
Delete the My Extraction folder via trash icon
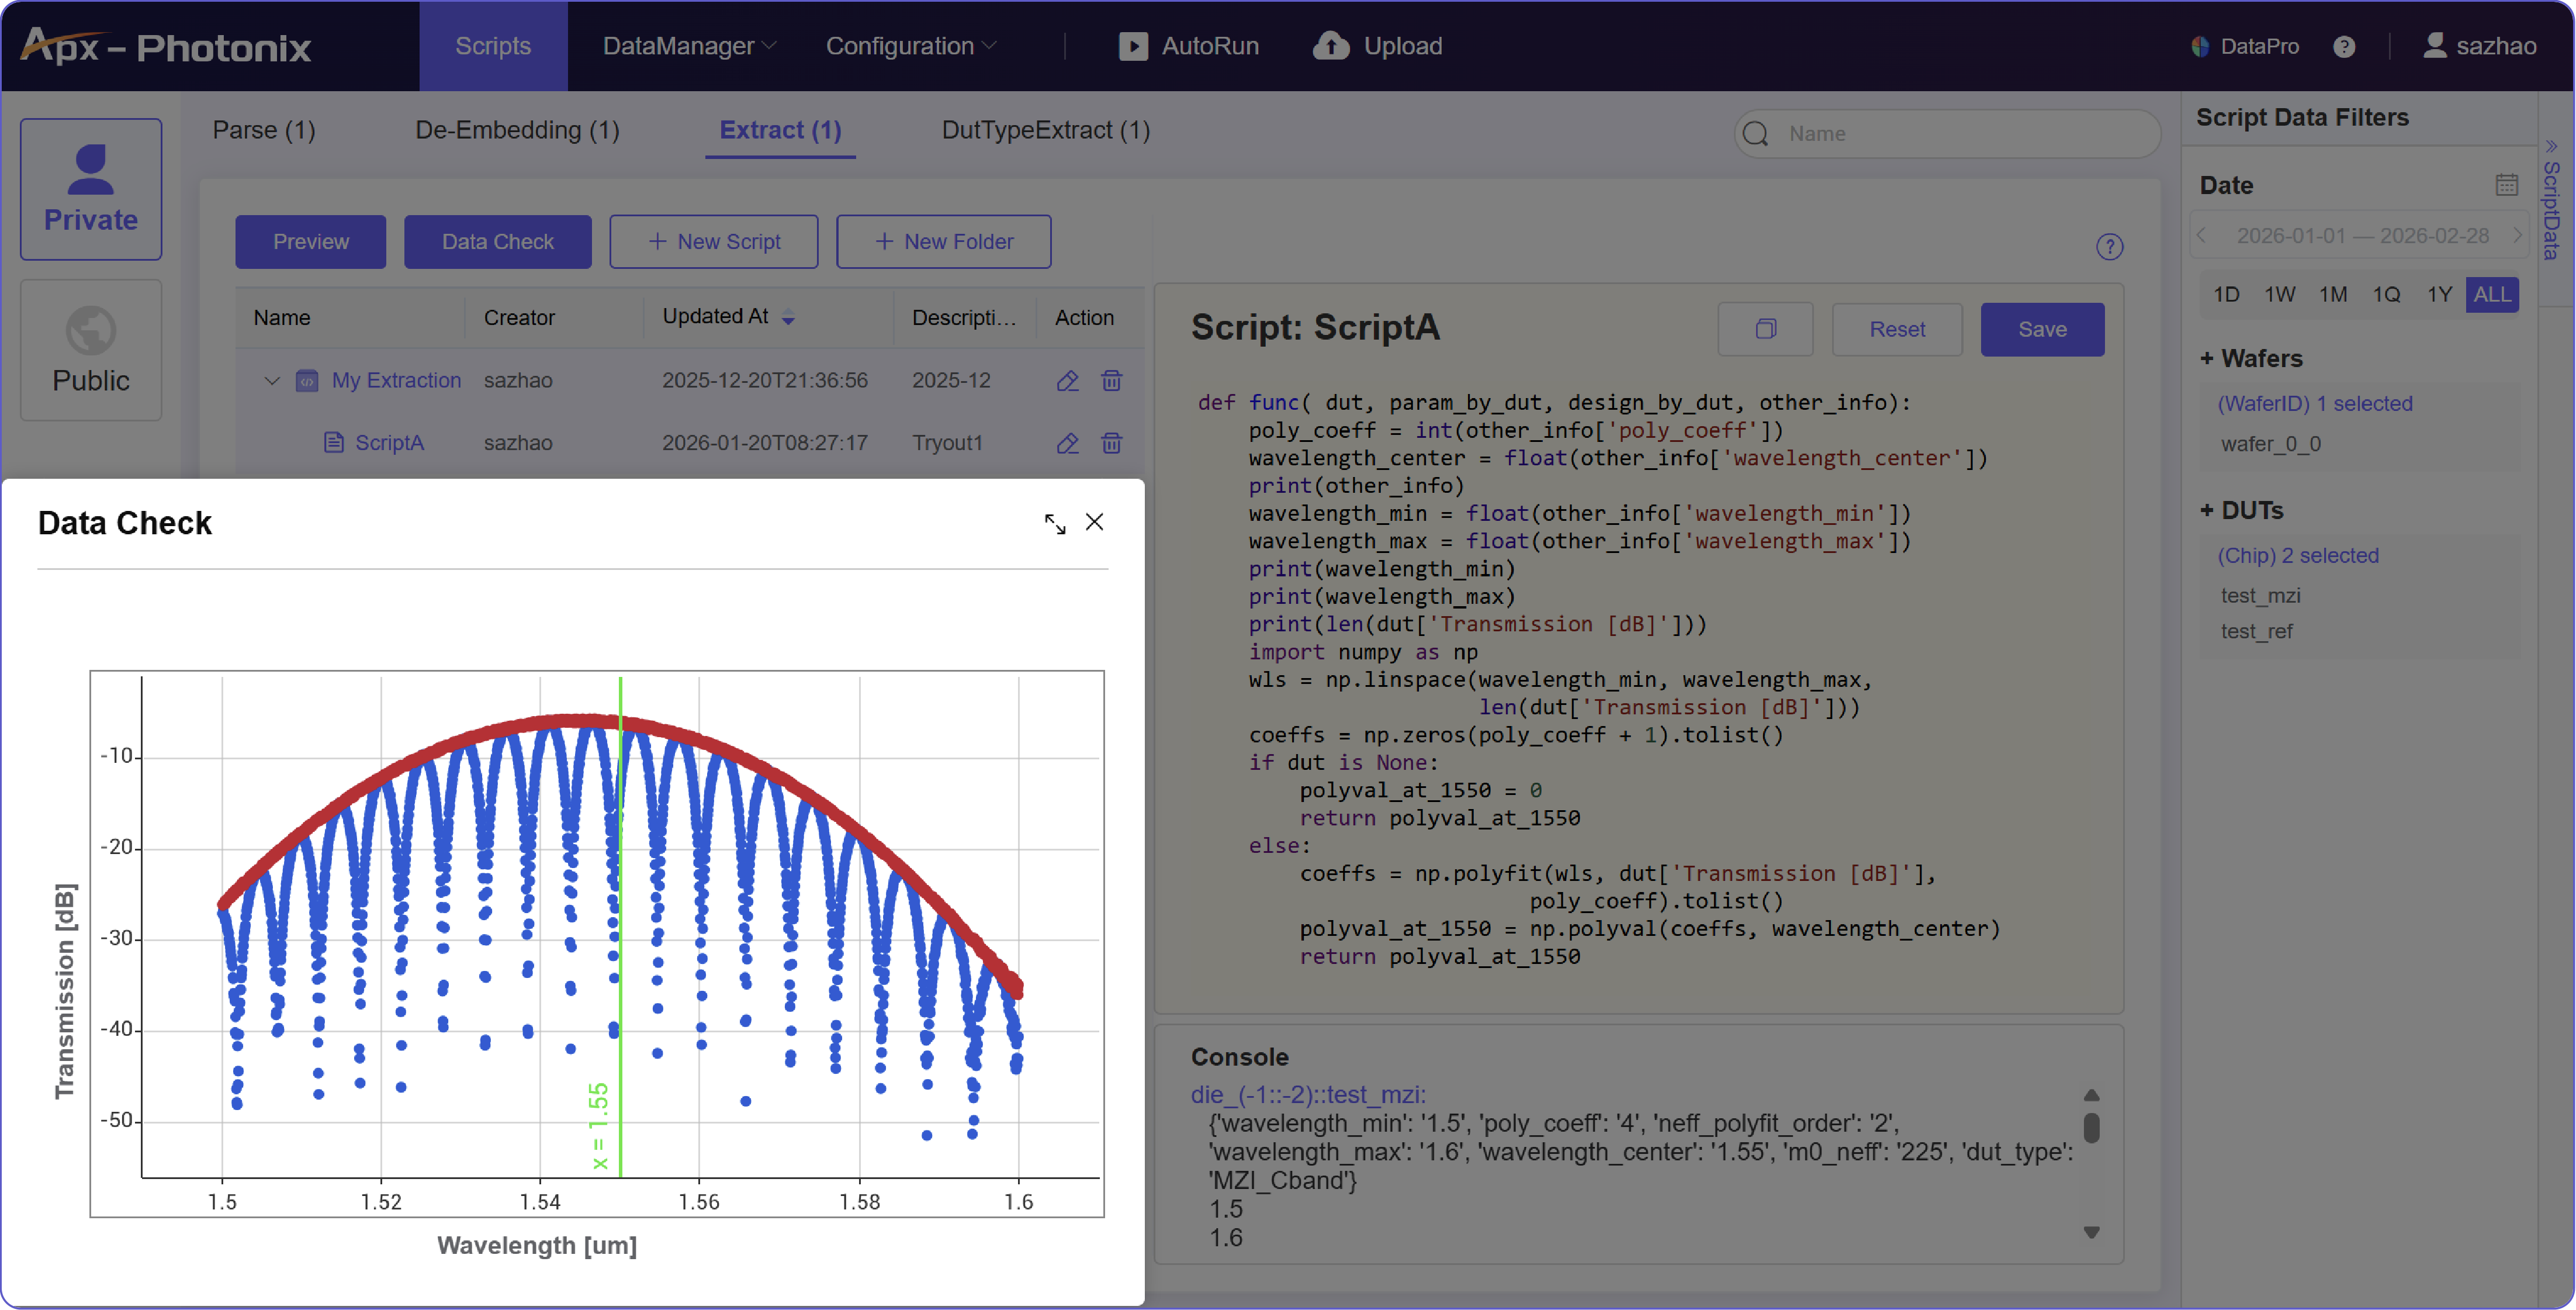click(x=1112, y=381)
